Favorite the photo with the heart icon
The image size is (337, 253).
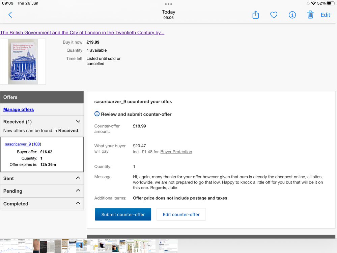click(274, 15)
